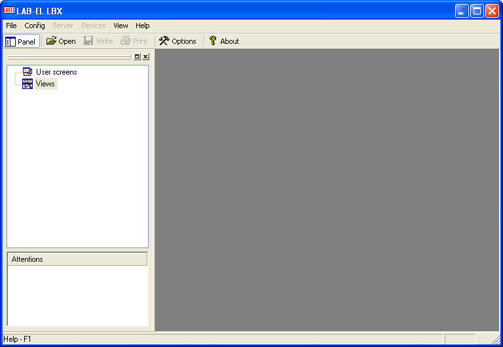Click the LAB-EL logo in title bar

coord(9,10)
